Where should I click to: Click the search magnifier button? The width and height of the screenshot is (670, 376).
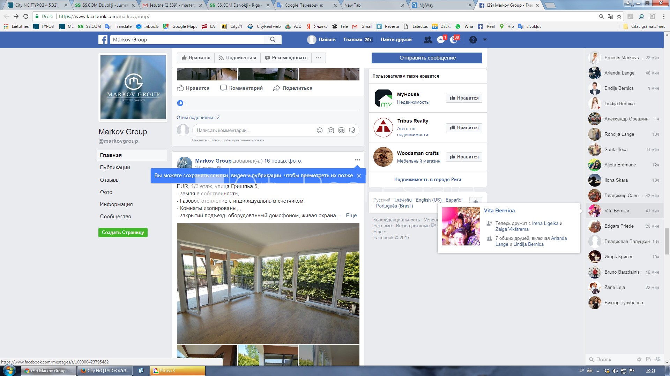[x=273, y=40]
